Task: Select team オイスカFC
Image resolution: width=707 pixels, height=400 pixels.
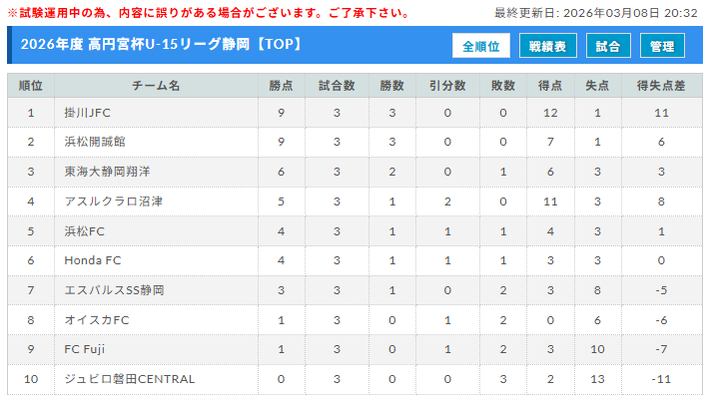Action: (97, 320)
